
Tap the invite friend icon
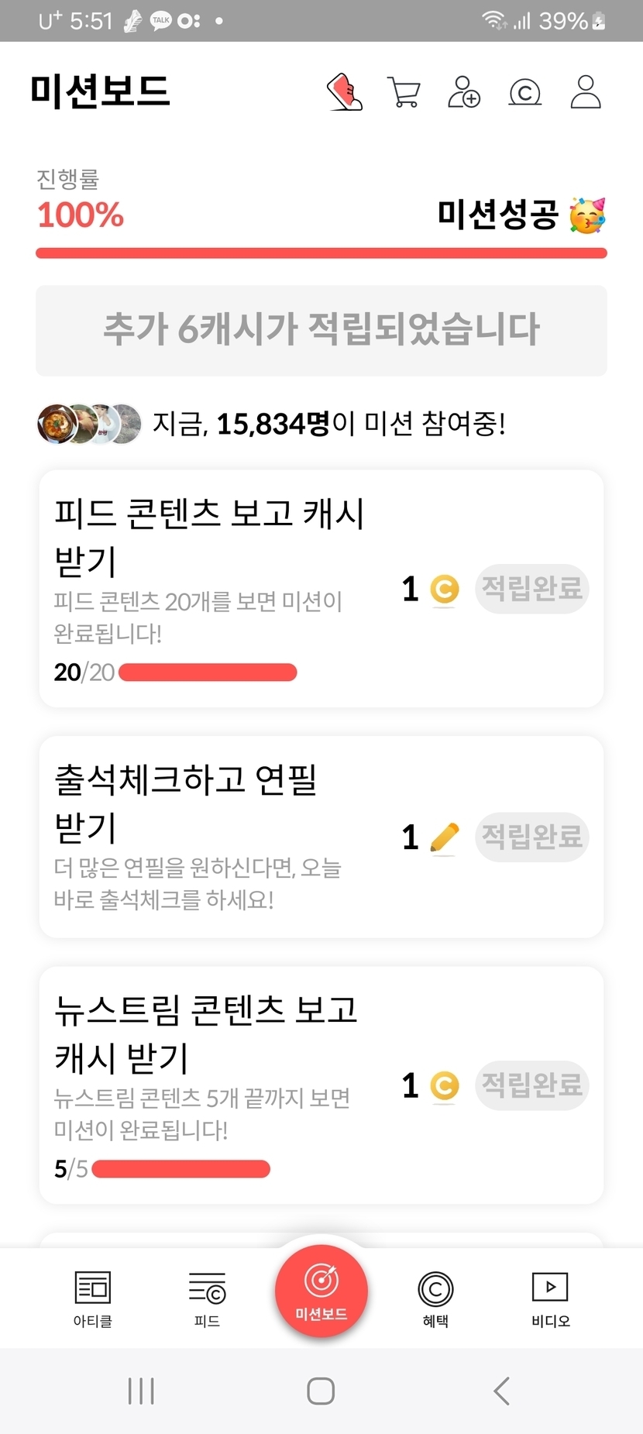(464, 92)
